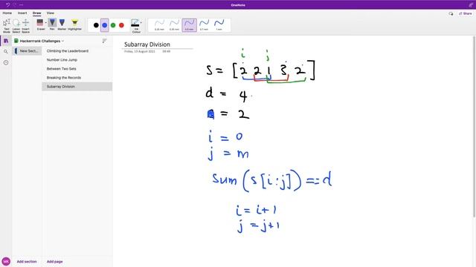
Task: Click the Undo arrow in title bar
Action: (x=7, y=5)
